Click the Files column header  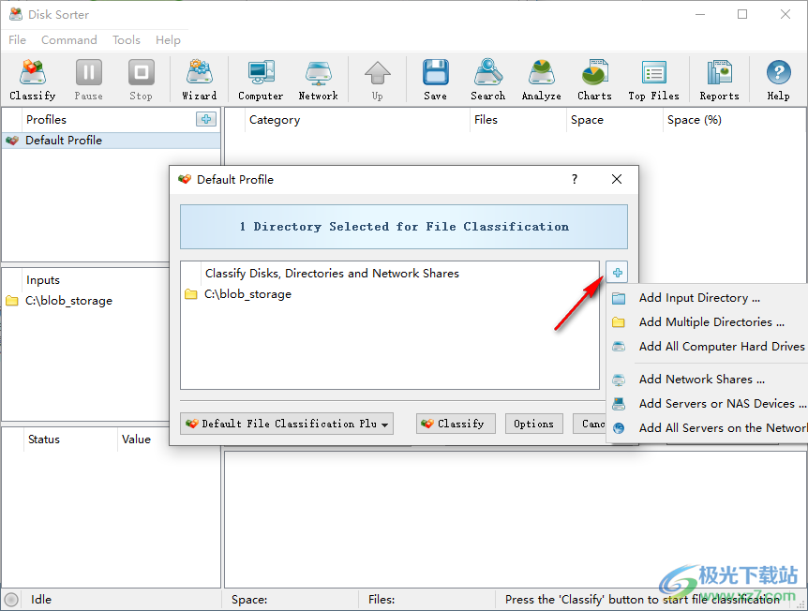(517, 120)
